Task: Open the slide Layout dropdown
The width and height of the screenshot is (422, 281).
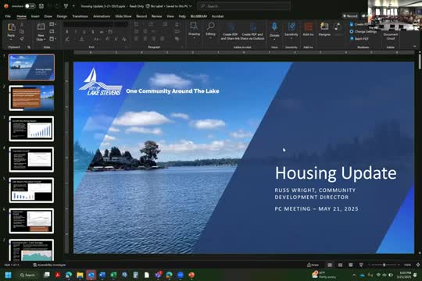Action: (53, 24)
